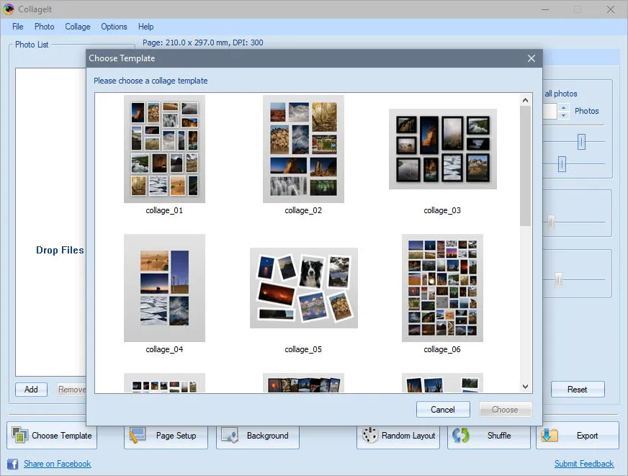Decrease photo count with down stepper arrow
Screen dimensions: 628x476
(x=563, y=115)
